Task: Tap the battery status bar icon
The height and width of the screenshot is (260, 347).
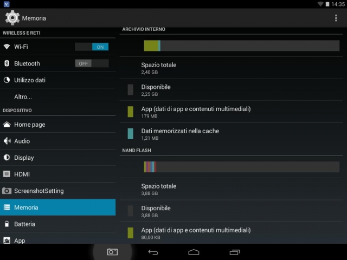Action: [x=327, y=4]
